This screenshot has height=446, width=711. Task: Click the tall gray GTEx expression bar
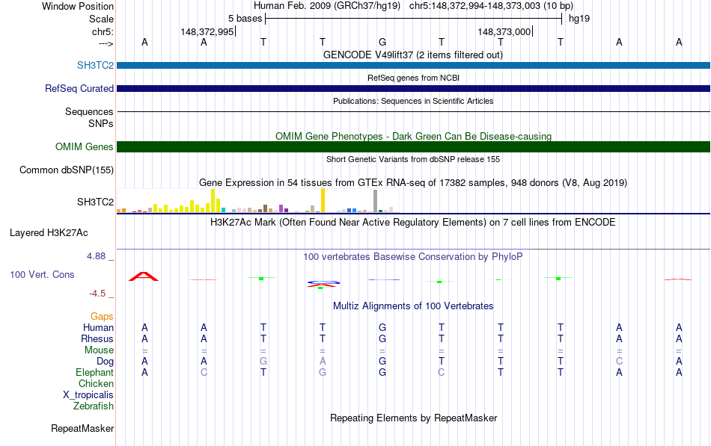tap(375, 201)
